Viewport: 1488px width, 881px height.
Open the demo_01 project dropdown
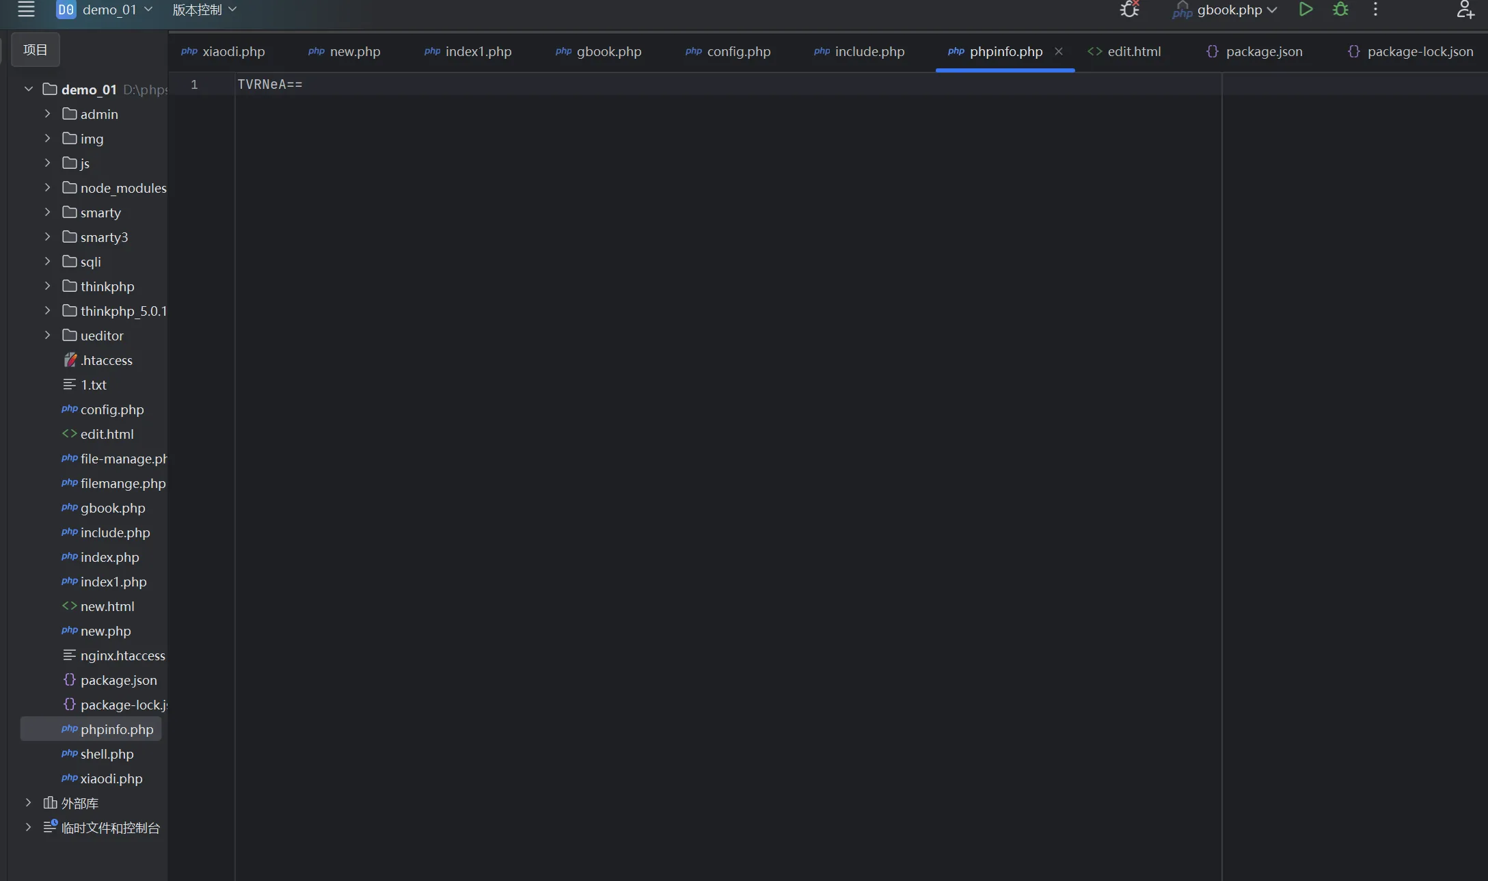109,10
